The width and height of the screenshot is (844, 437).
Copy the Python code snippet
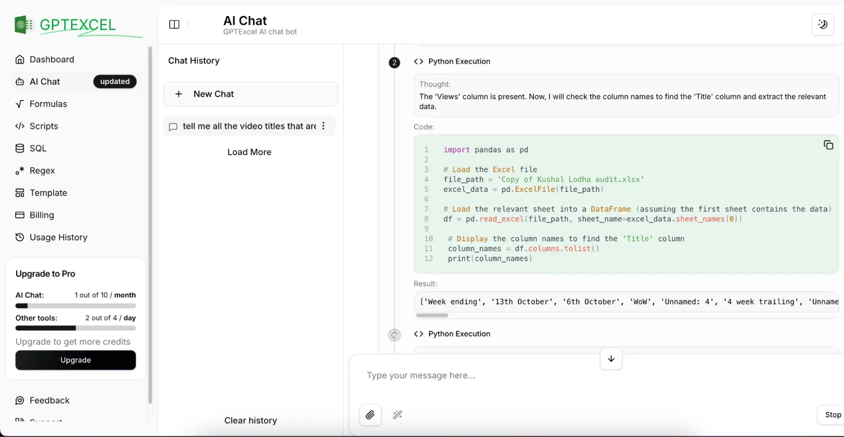click(828, 145)
